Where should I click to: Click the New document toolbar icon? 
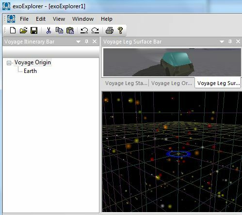(x=13, y=30)
